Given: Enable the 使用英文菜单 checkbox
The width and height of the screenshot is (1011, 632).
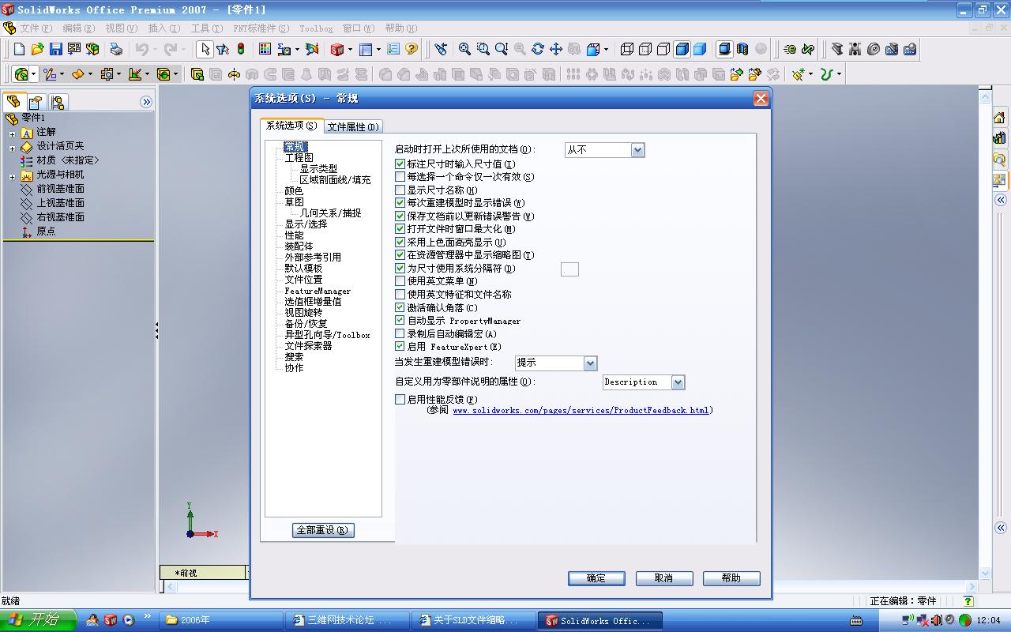Looking at the screenshot, I should [x=400, y=281].
